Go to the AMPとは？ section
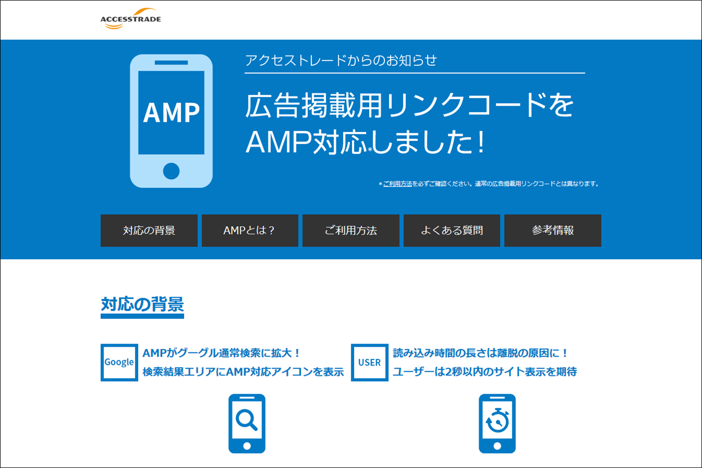 [x=250, y=231]
